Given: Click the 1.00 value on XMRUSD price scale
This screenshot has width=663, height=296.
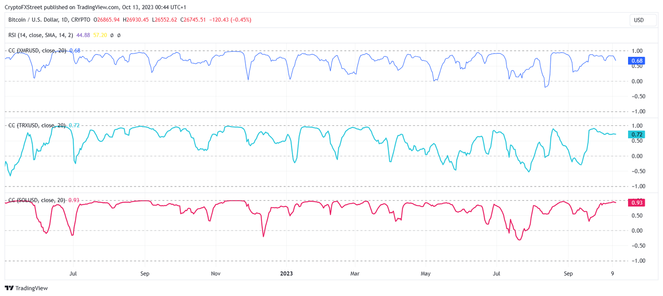Looking at the screenshot, I should pyautogui.click(x=638, y=50).
